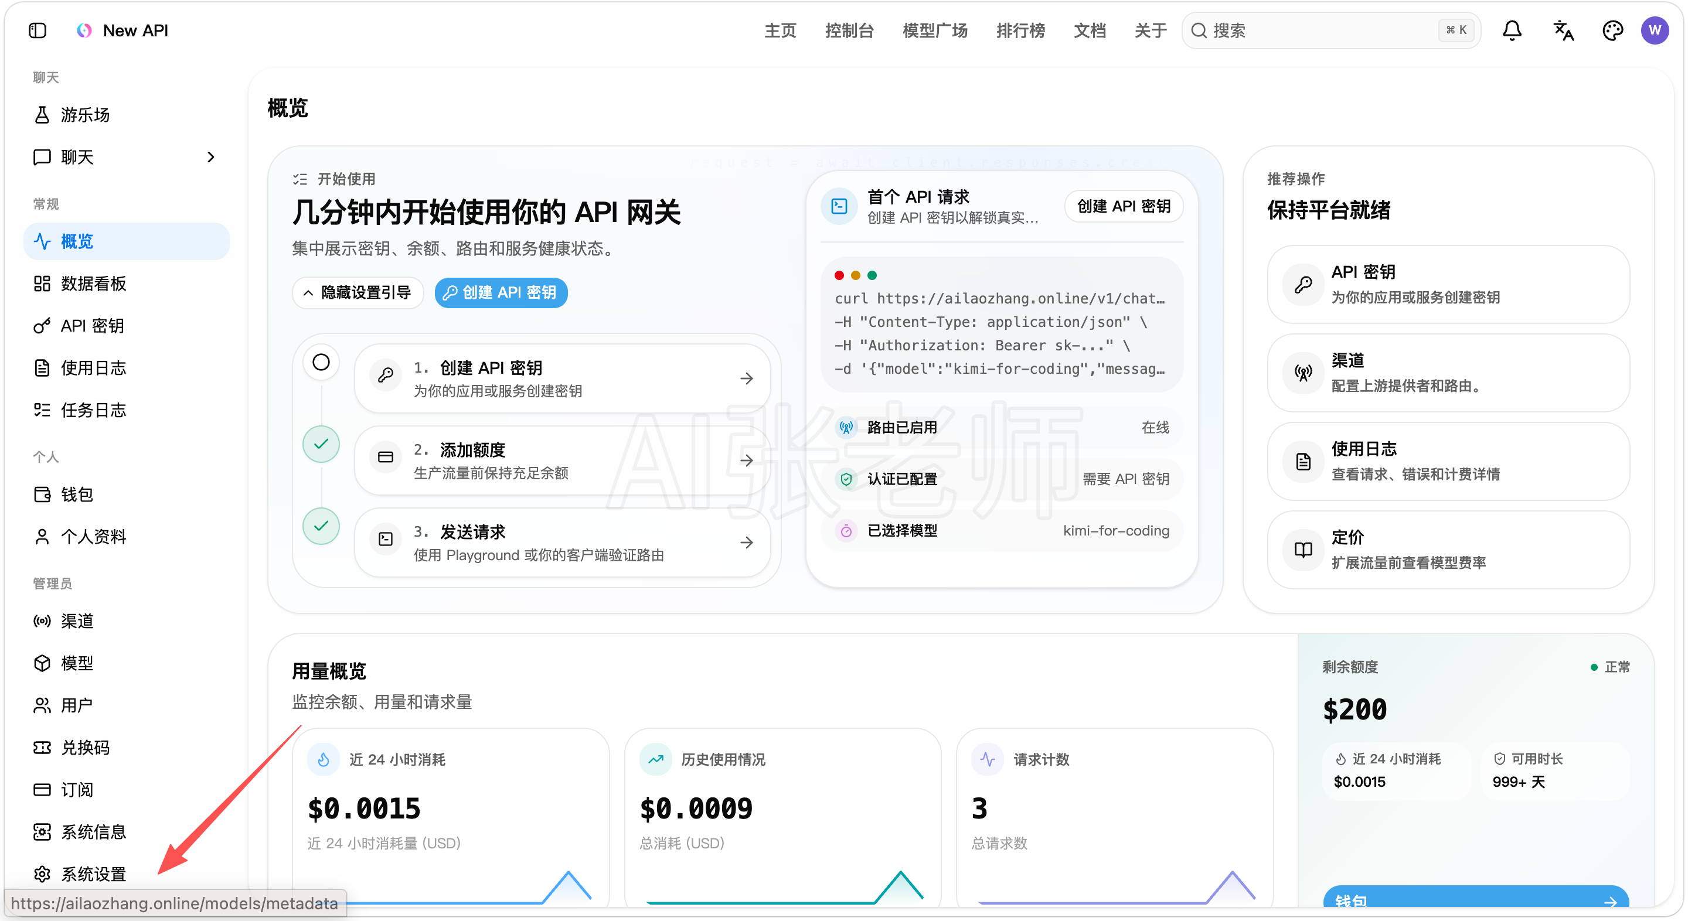1688x921 pixels.
Task: Click the 认证已配置 status row
Action: click(1001, 479)
